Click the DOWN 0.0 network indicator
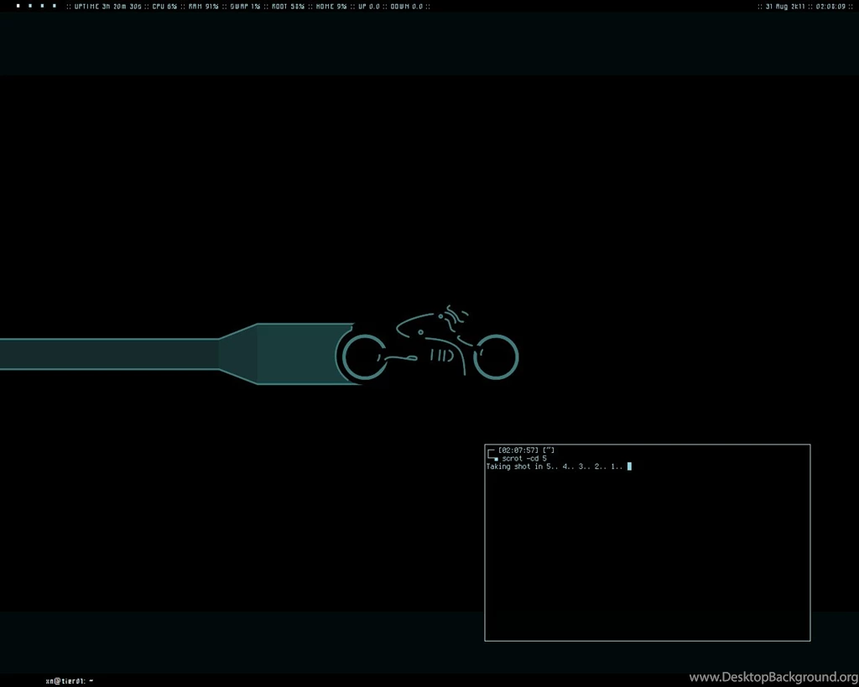 coord(406,6)
